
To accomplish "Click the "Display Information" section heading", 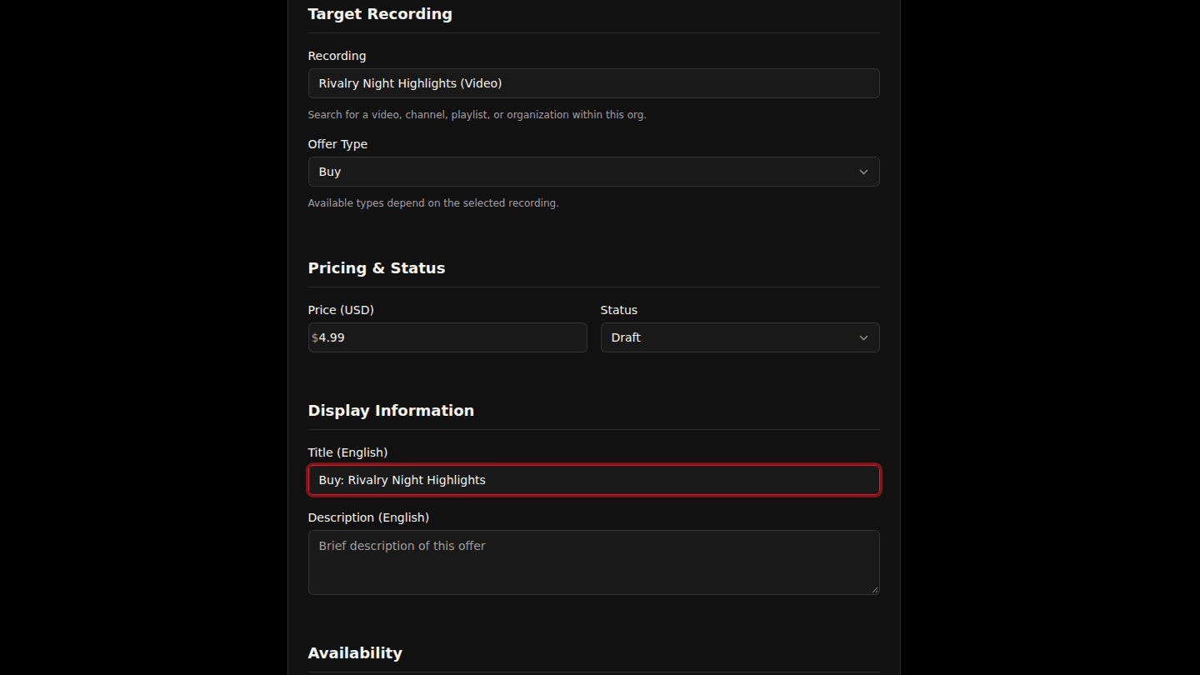I will pyautogui.click(x=391, y=411).
